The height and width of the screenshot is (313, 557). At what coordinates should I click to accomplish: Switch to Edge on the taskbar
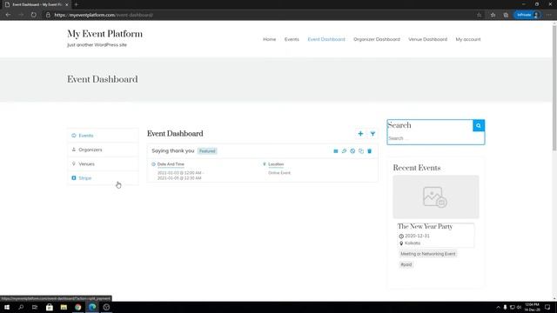pos(92,307)
